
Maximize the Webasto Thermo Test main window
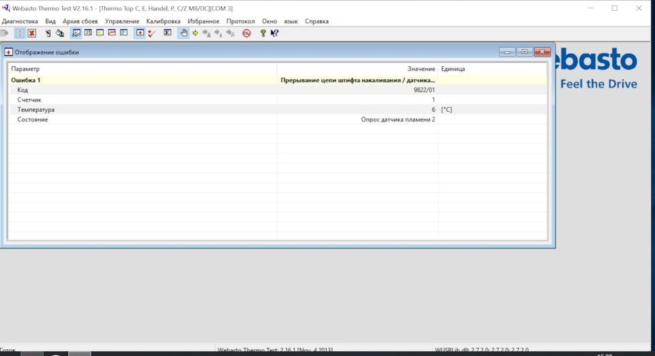pyautogui.click(x=615, y=8)
